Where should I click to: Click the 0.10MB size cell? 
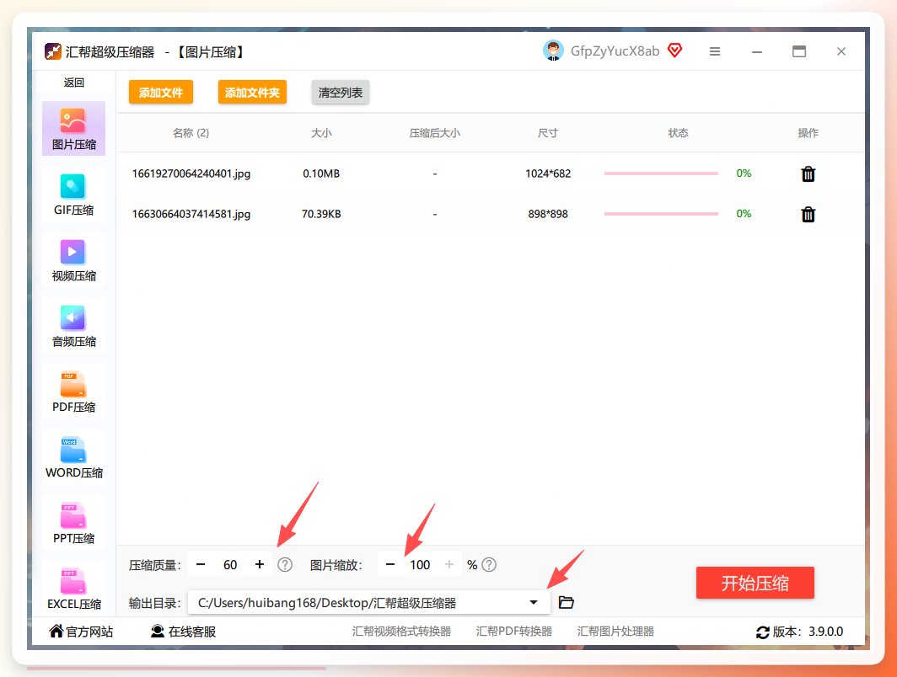coord(321,173)
